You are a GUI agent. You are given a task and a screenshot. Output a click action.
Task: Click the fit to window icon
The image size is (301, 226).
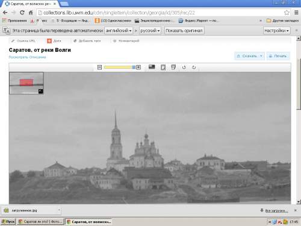tap(163, 67)
